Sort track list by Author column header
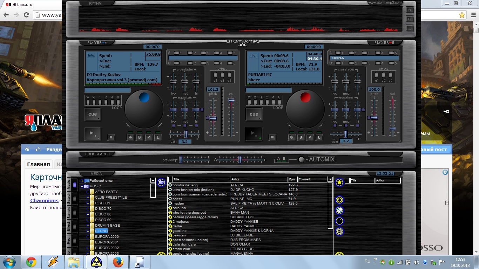Image resolution: width=479 pixels, height=269 pixels. (259, 179)
